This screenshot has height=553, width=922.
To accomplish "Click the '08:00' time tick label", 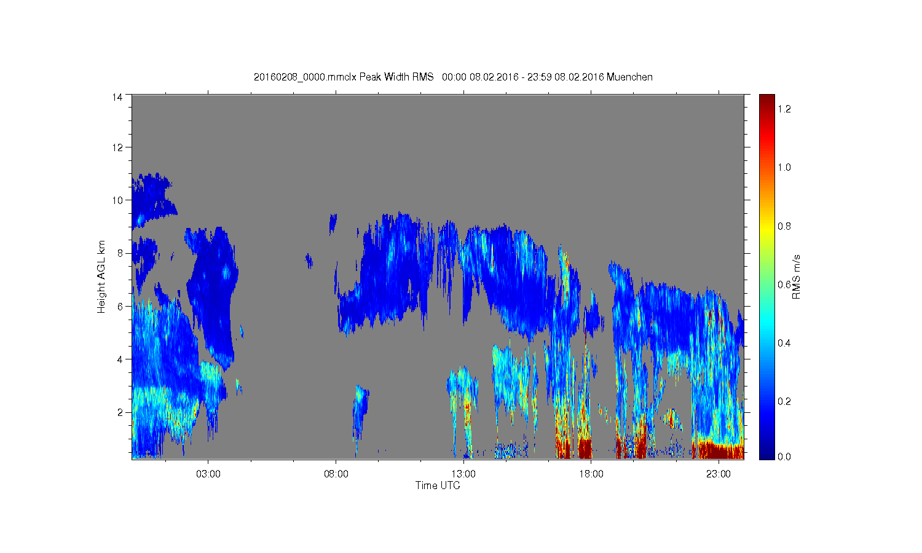I will point(336,474).
